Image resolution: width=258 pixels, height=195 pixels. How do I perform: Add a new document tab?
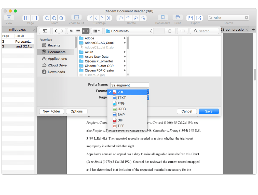coord(253,30)
